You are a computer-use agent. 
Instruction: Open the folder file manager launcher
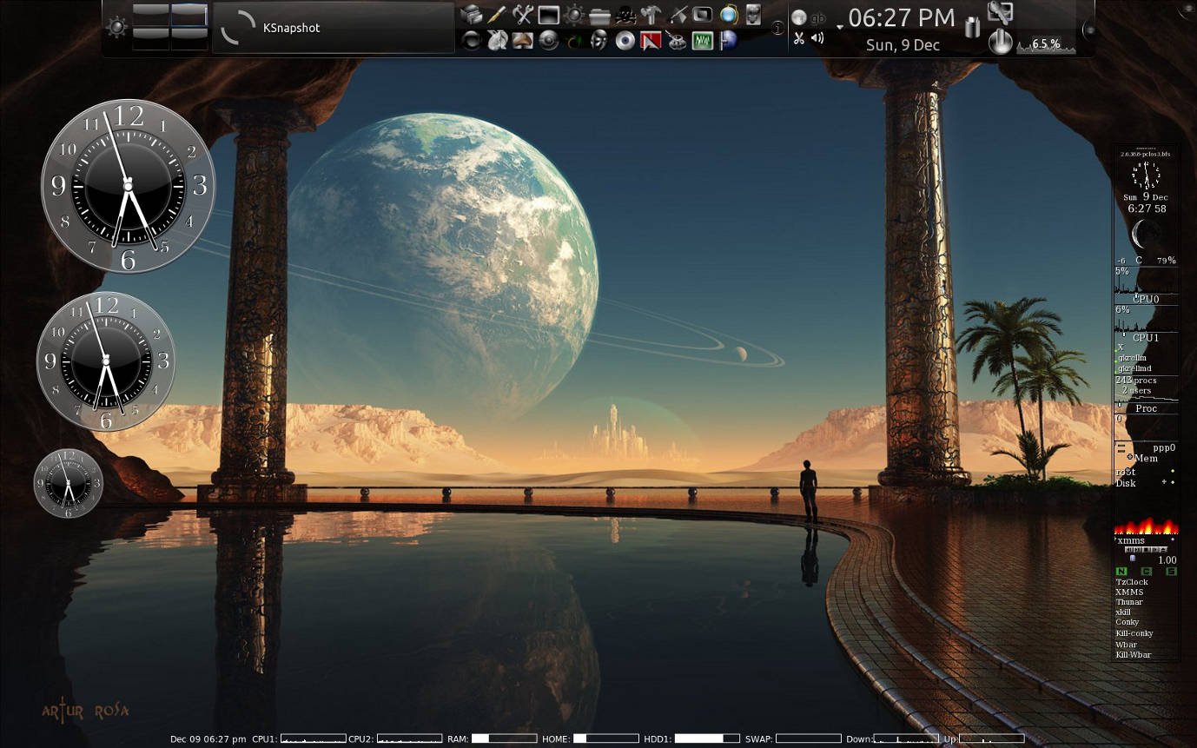click(x=599, y=15)
